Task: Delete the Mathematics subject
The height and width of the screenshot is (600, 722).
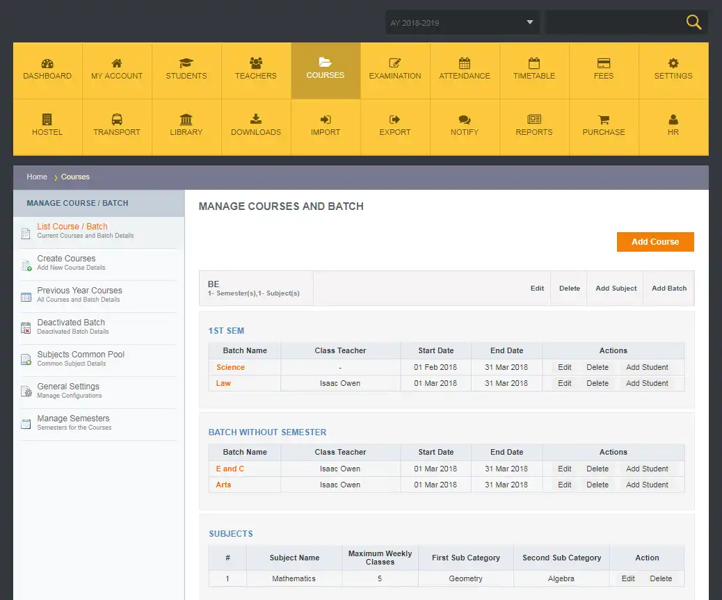Action: click(661, 578)
